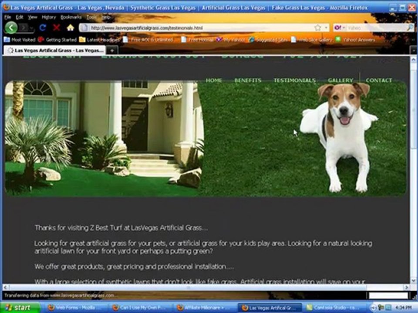
Task: Click the horizontal scrollbar left arrow
Action: pos(6,287)
